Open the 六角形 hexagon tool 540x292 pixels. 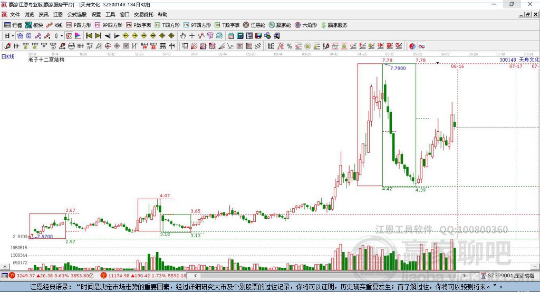click(306, 25)
